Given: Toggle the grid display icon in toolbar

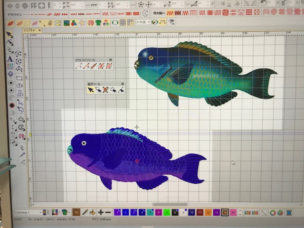Looking at the screenshot, I should (123, 22).
